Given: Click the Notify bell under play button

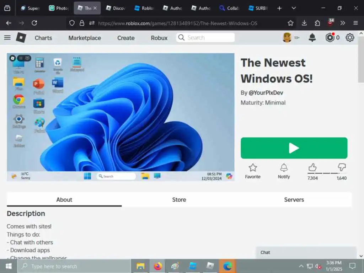Looking at the screenshot, I should pos(284,168).
